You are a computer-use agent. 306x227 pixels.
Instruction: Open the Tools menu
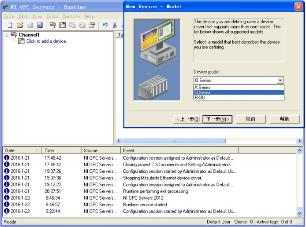coord(52,16)
